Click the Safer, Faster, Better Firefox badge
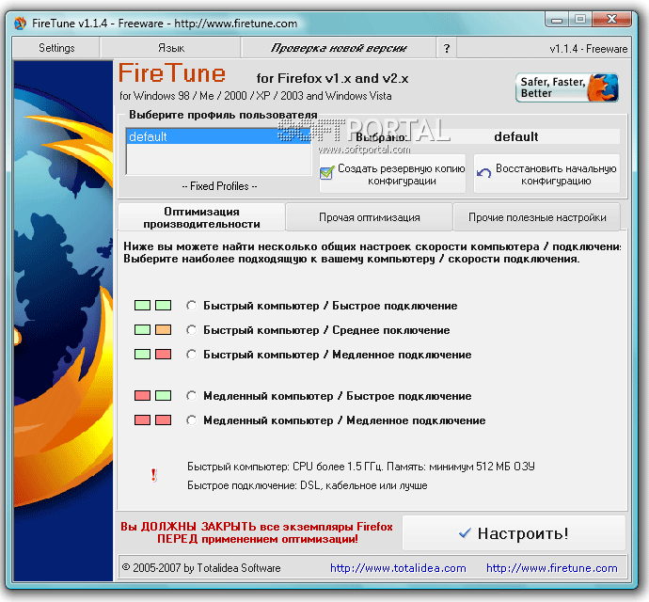649x602 pixels. pos(567,87)
